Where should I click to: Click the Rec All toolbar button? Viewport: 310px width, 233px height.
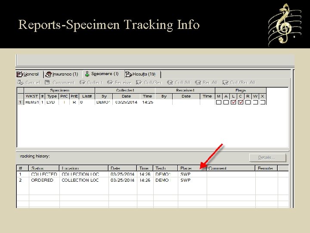click(x=206, y=82)
